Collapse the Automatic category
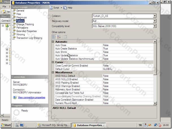Image resolution: width=172 pixels, height=129 pixels. [x=53, y=42]
